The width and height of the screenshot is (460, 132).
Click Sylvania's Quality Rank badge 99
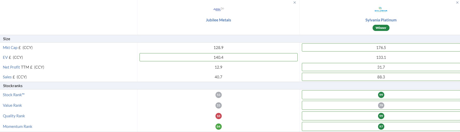point(381,116)
